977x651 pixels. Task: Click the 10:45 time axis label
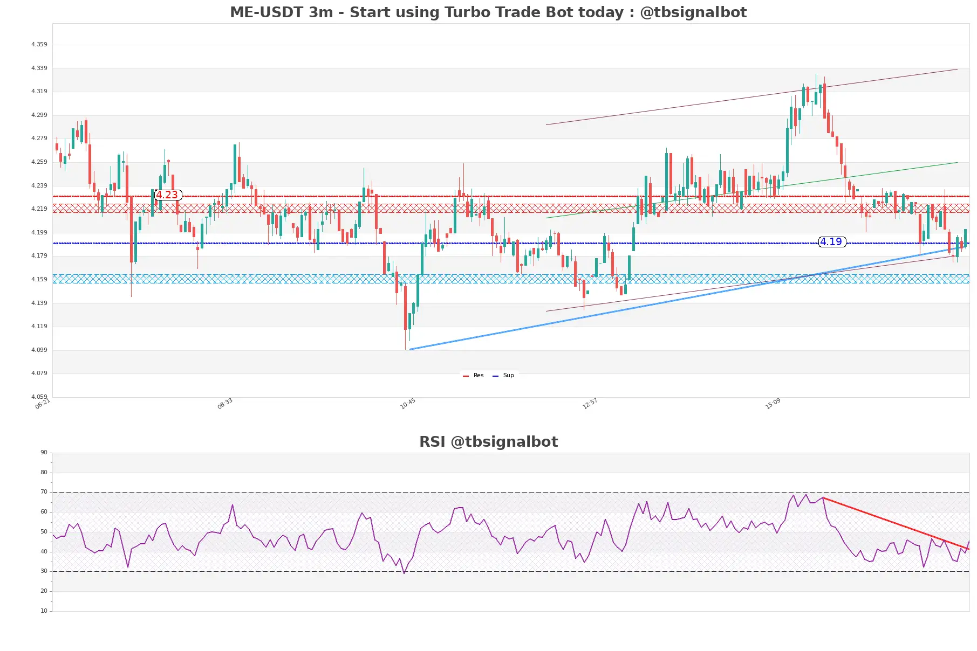pyautogui.click(x=408, y=404)
